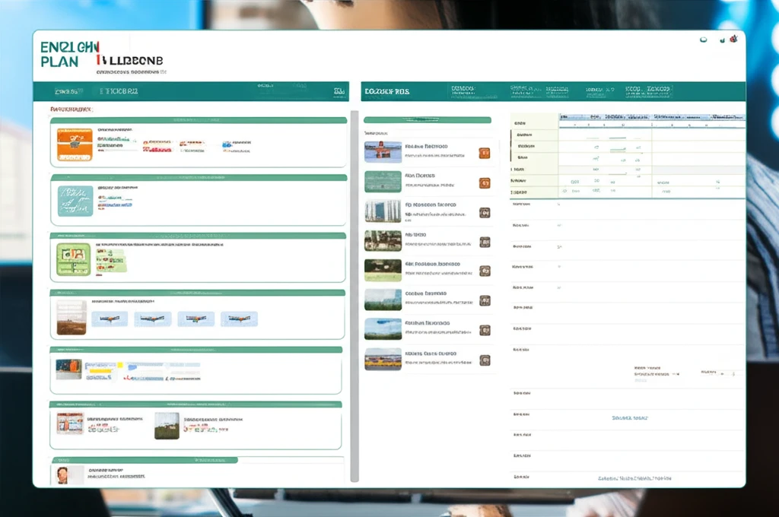Image resolution: width=779 pixels, height=517 pixels.
Task: Click the text at the very bottom of the right panel
Action: pos(634,478)
